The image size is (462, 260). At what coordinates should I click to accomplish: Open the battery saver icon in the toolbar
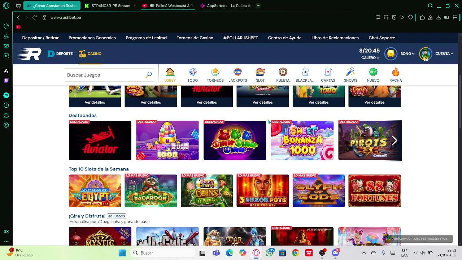pos(446,17)
